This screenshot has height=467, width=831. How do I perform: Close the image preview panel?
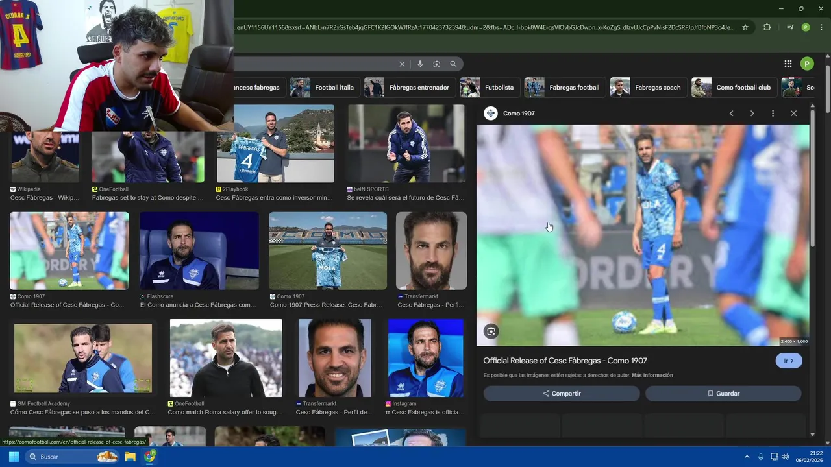point(793,114)
